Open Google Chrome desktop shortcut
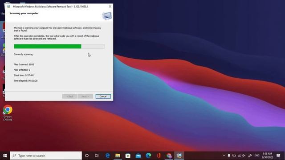The image size is (285, 160). [8, 113]
